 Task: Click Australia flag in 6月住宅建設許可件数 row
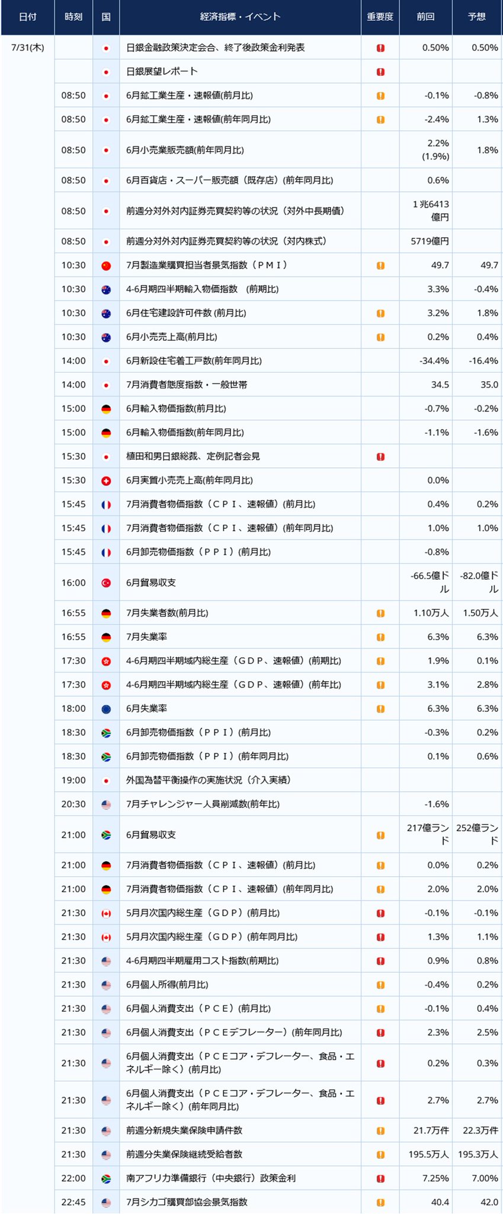(106, 313)
